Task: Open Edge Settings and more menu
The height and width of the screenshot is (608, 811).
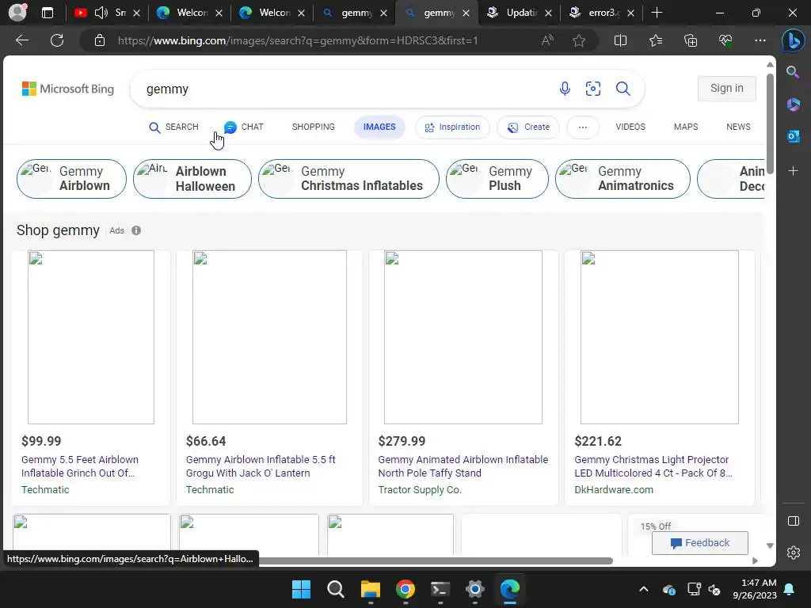Action: point(760,40)
